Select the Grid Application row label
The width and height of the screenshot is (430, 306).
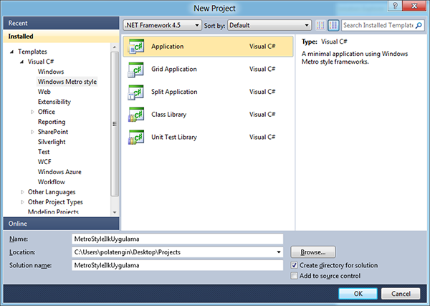174,69
